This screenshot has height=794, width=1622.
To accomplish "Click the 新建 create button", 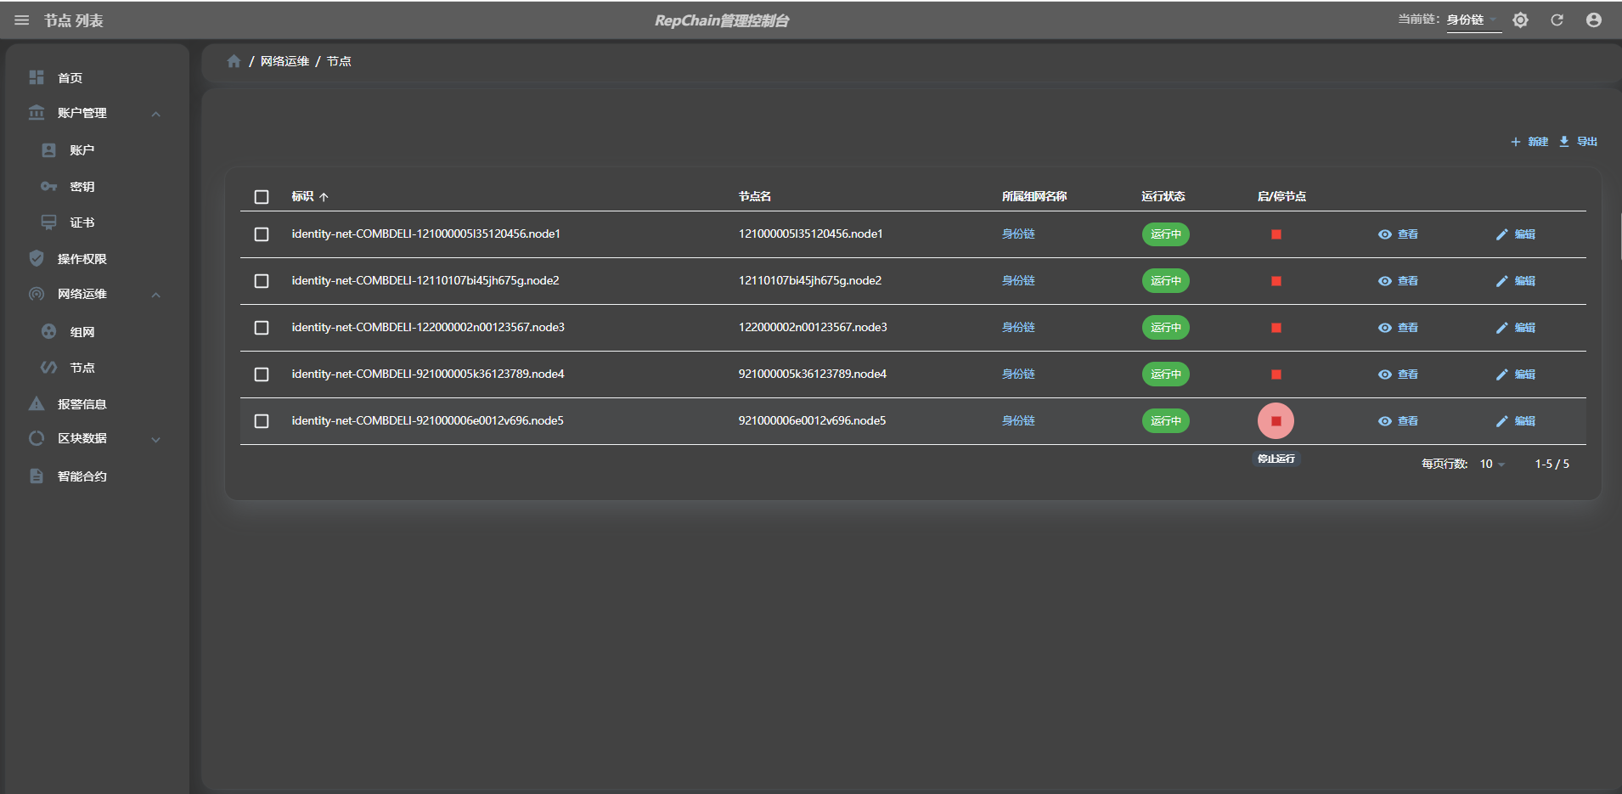I will click(x=1529, y=142).
